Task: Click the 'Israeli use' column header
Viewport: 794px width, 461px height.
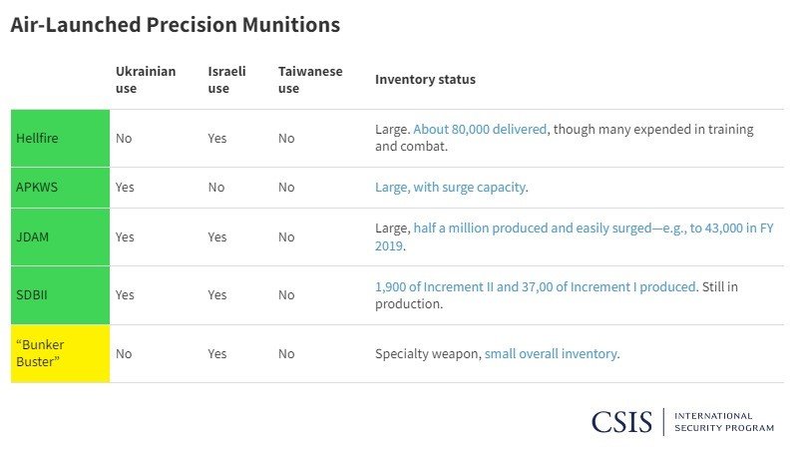Action: click(226, 80)
